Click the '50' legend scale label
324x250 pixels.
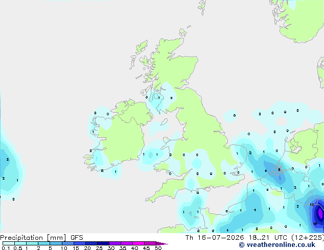click(158, 248)
